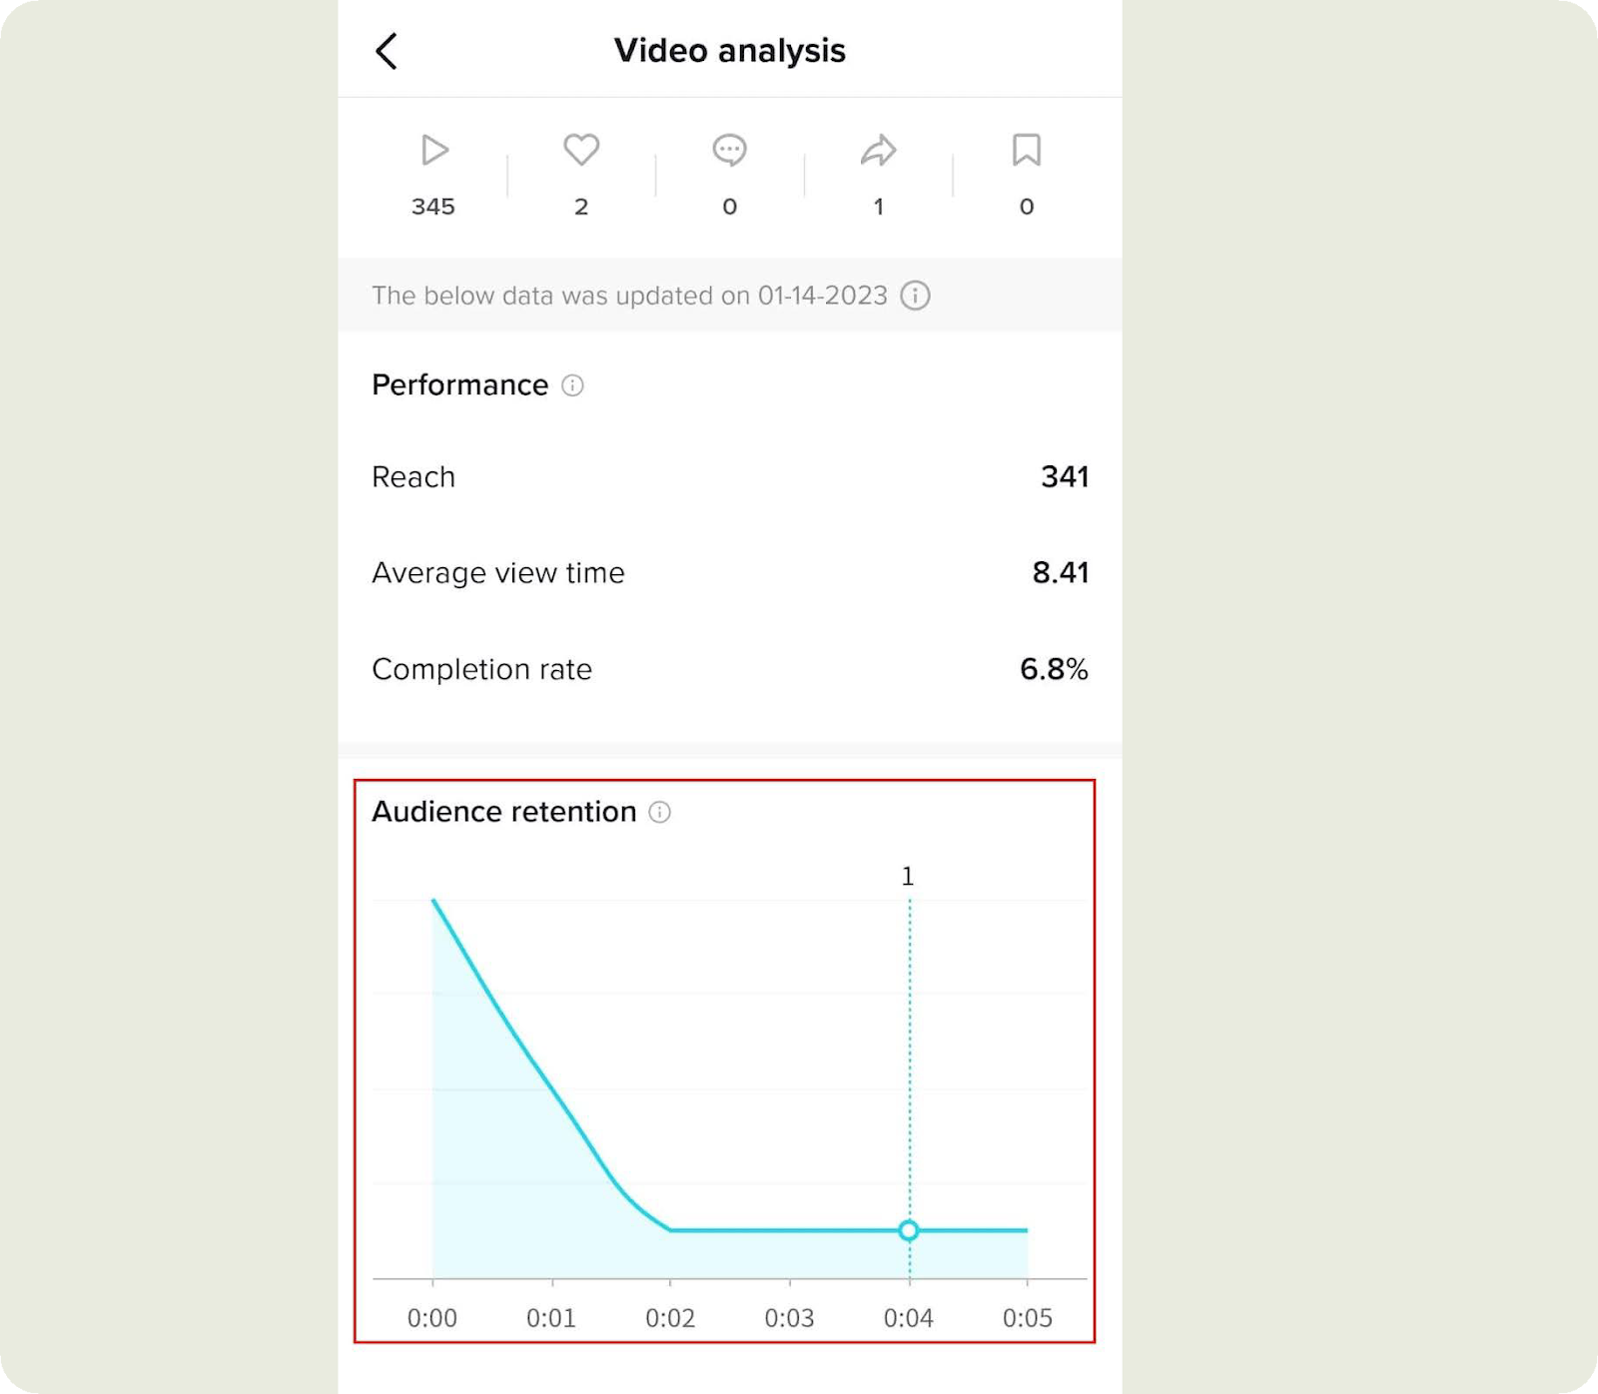Tap the heart likes icon

pos(581,150)
